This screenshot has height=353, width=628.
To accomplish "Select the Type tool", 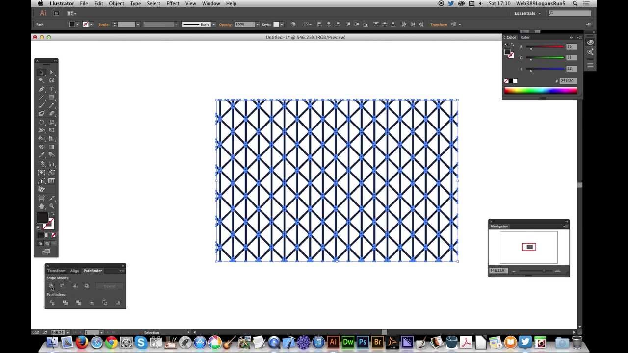I will pyautogui.click(x=52, y=89).
